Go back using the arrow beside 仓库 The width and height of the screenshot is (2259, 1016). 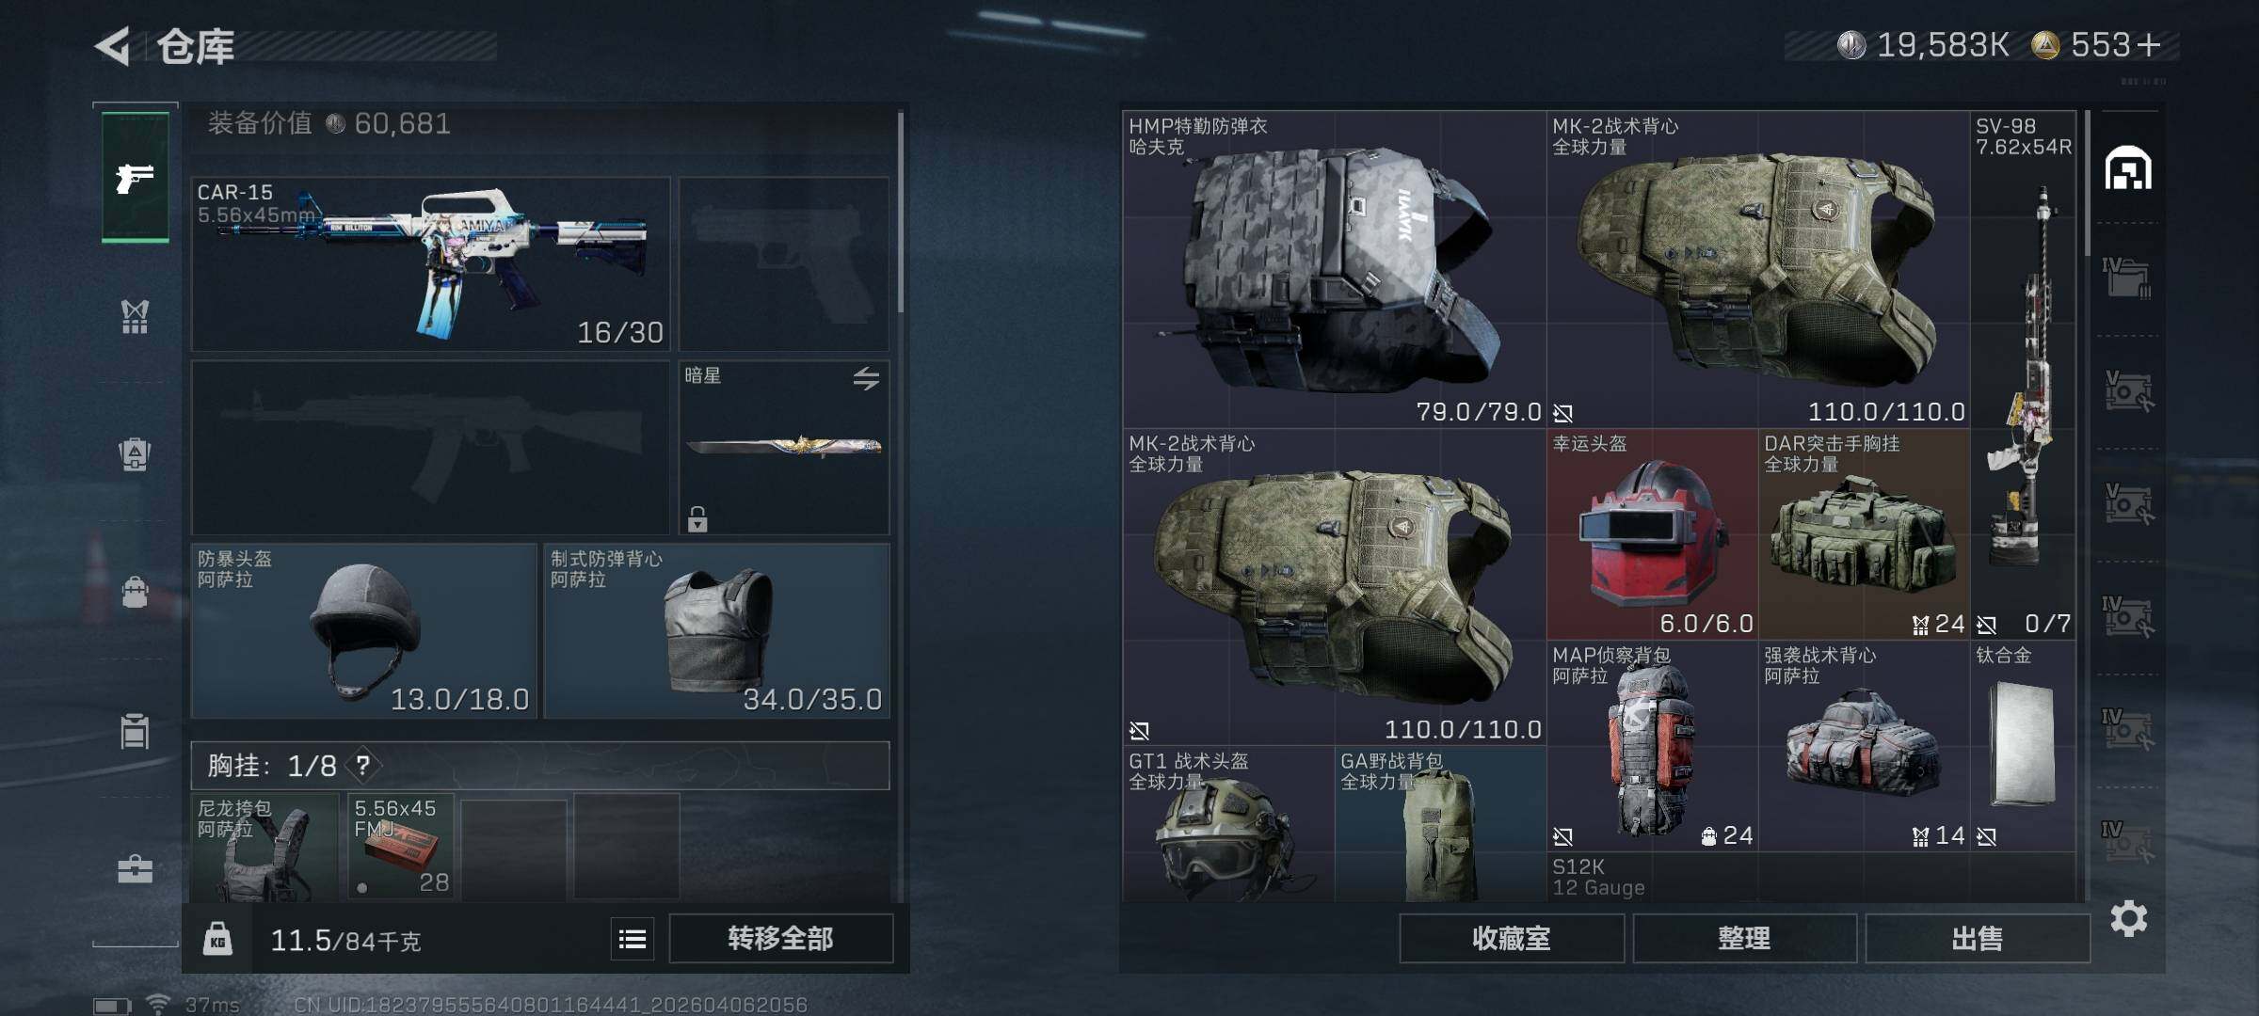(112, 46)
